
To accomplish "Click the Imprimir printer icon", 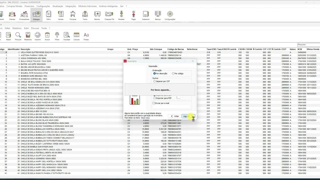I will [x=37, y=36].
